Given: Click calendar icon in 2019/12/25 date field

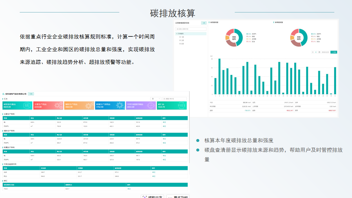Looking at the screenshot, I should point(319,52).
